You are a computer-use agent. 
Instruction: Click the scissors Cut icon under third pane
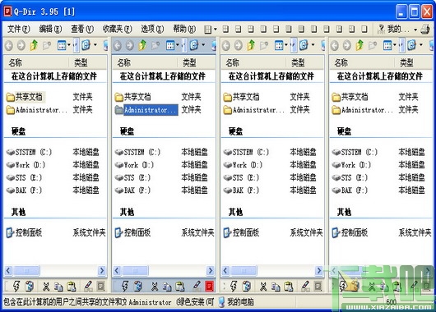click(263, 287)
